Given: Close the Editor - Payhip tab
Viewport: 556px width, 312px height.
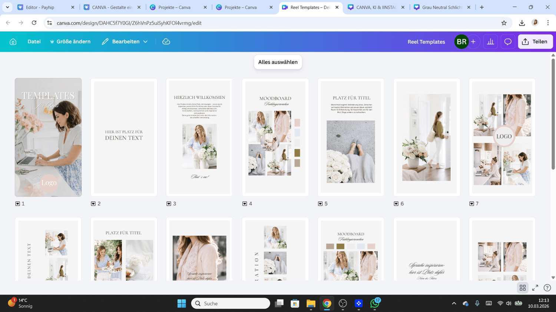Looking at the screenshot, I should pos(73,7).
